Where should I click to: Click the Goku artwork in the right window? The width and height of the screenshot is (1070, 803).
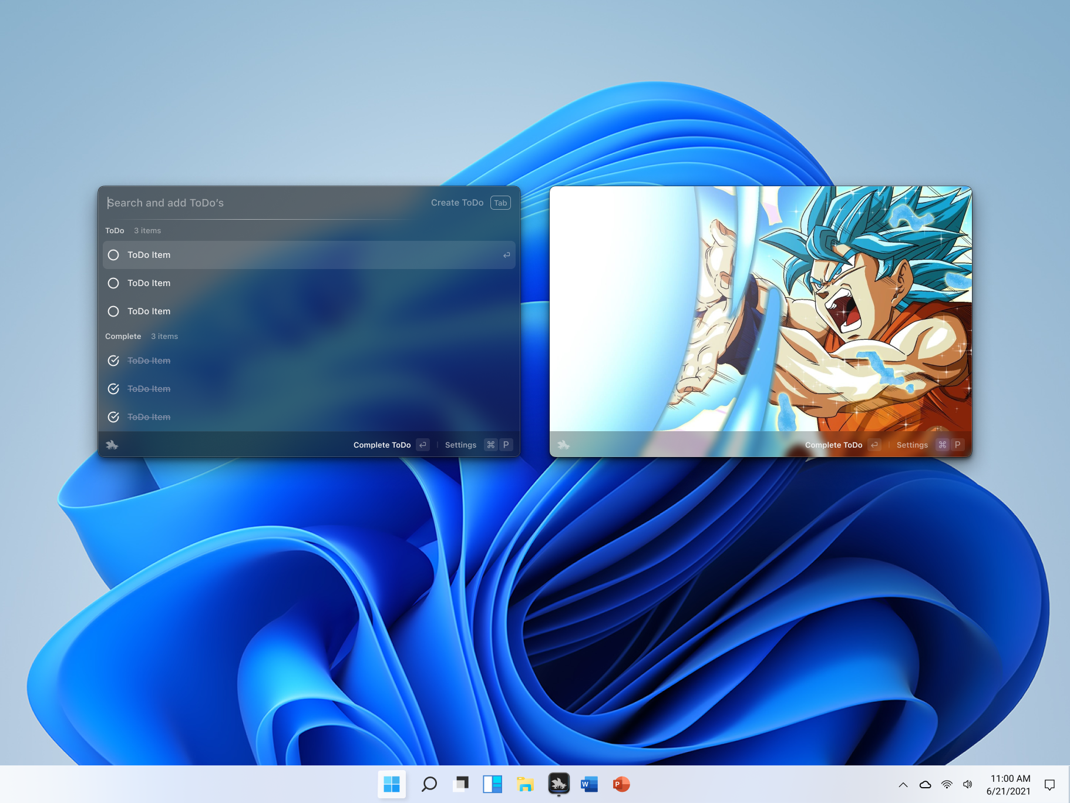pyautogui.click(x=761, y=309)
